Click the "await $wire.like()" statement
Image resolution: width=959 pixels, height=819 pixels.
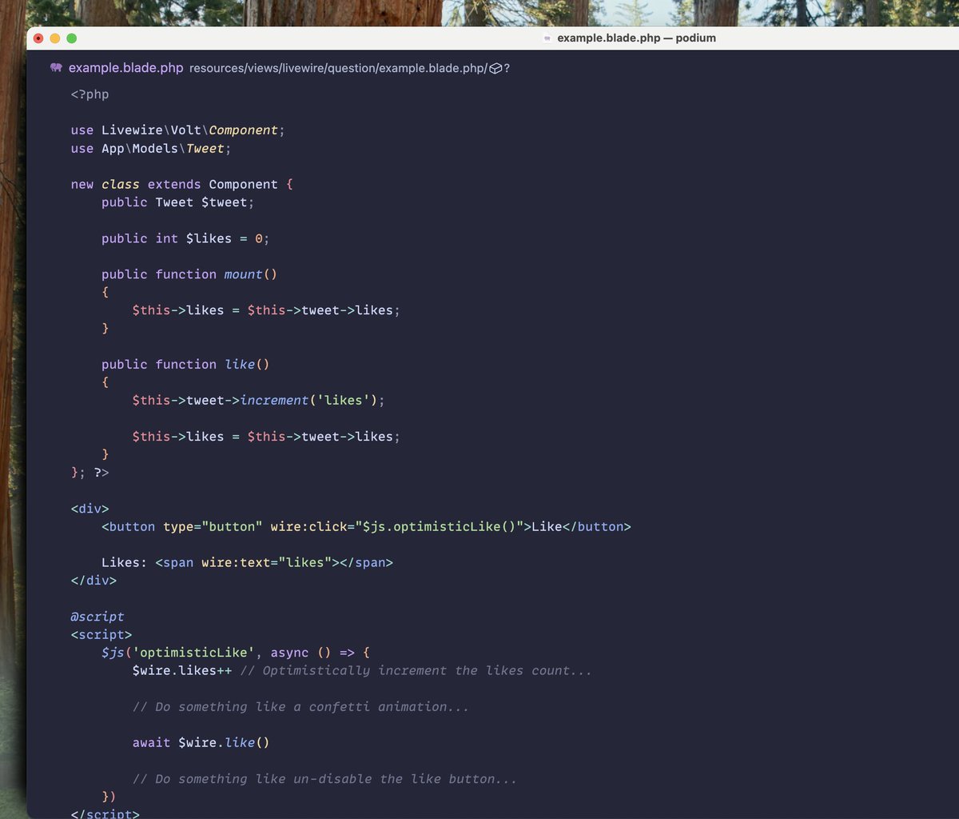pyautogui.click(x=201, y=743)
